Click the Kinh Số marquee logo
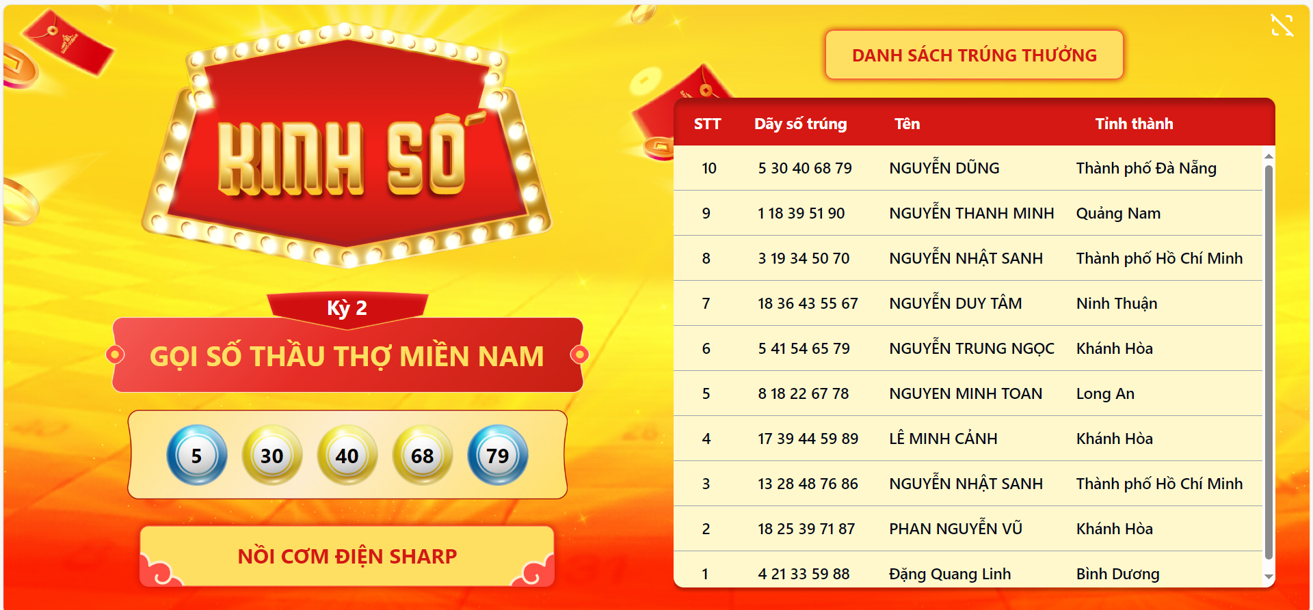The width and height of the screenshot is (1313, 610). pos(347,145)
